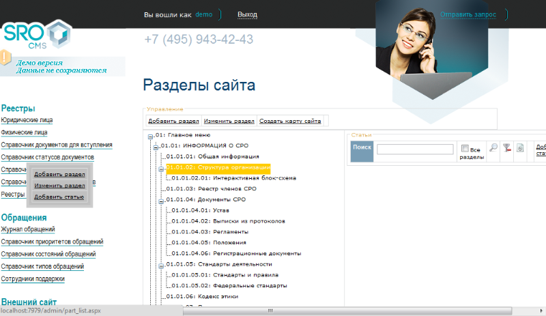Open 'Отправить запрос' link

[x=473, y=14]
